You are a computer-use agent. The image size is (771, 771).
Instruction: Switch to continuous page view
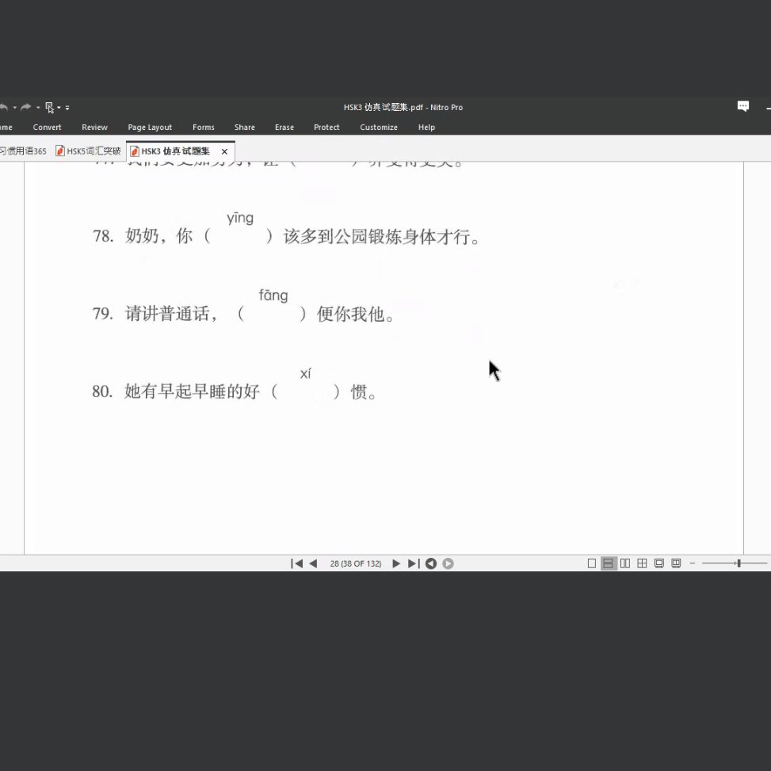pyautogui.click(x=609, y=563)
